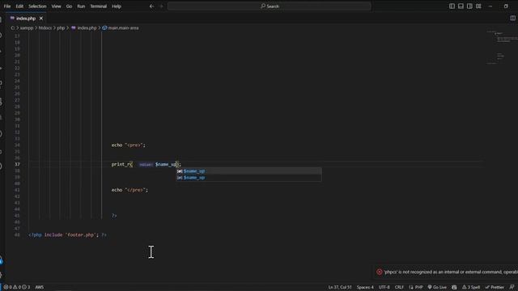Open the Selection menu
The height and width of the screenshot is (291, 518).
point(37,6)
